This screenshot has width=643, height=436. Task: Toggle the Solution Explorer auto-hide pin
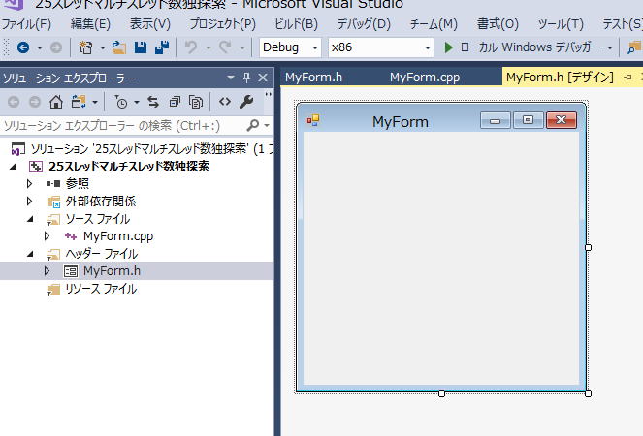click(246, 78)
